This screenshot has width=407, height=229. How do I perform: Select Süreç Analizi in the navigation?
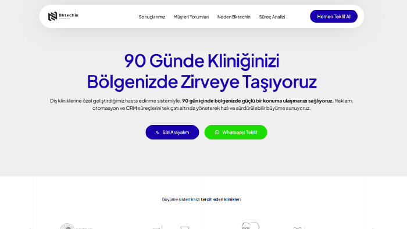272,17
